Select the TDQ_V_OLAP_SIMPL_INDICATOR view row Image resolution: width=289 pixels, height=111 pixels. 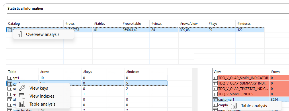(x=251, y=78)
